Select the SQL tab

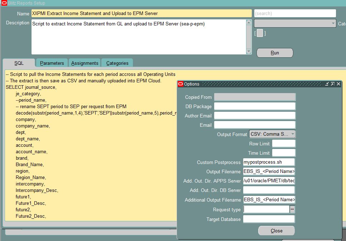pyautogui.click(x=19, y=63)
